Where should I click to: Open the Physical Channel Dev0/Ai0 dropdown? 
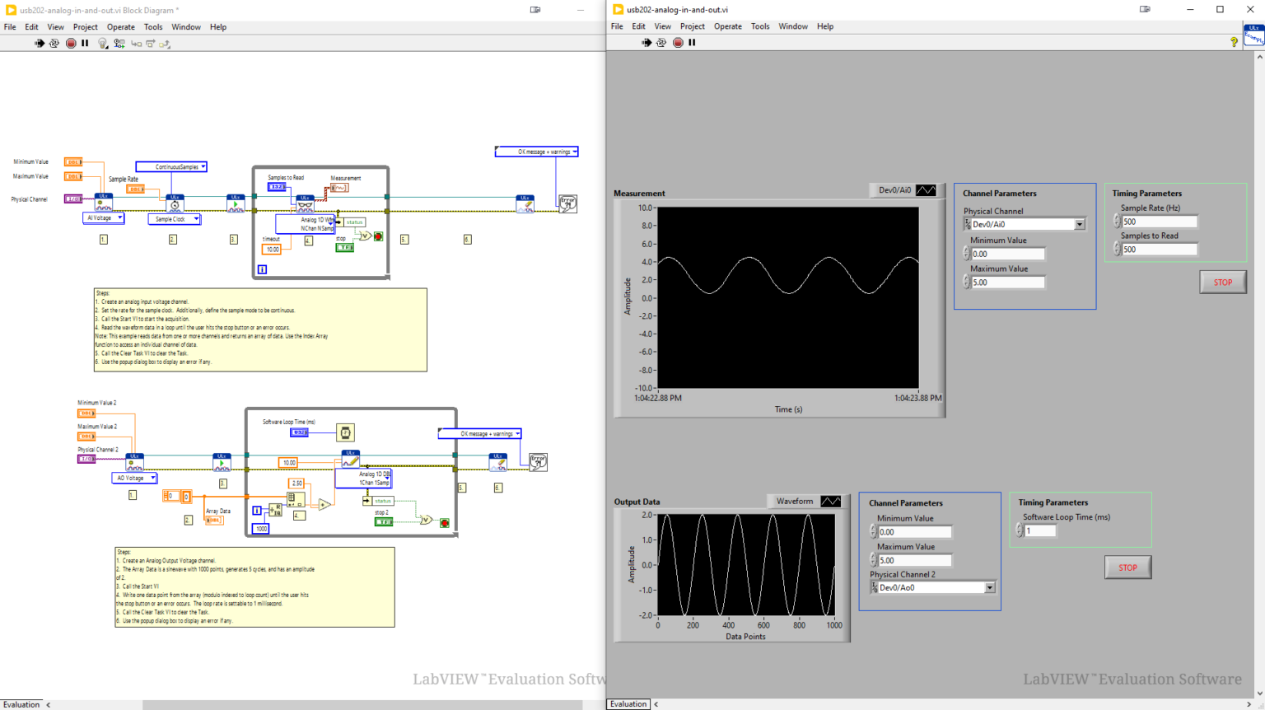coord(1080,223)
